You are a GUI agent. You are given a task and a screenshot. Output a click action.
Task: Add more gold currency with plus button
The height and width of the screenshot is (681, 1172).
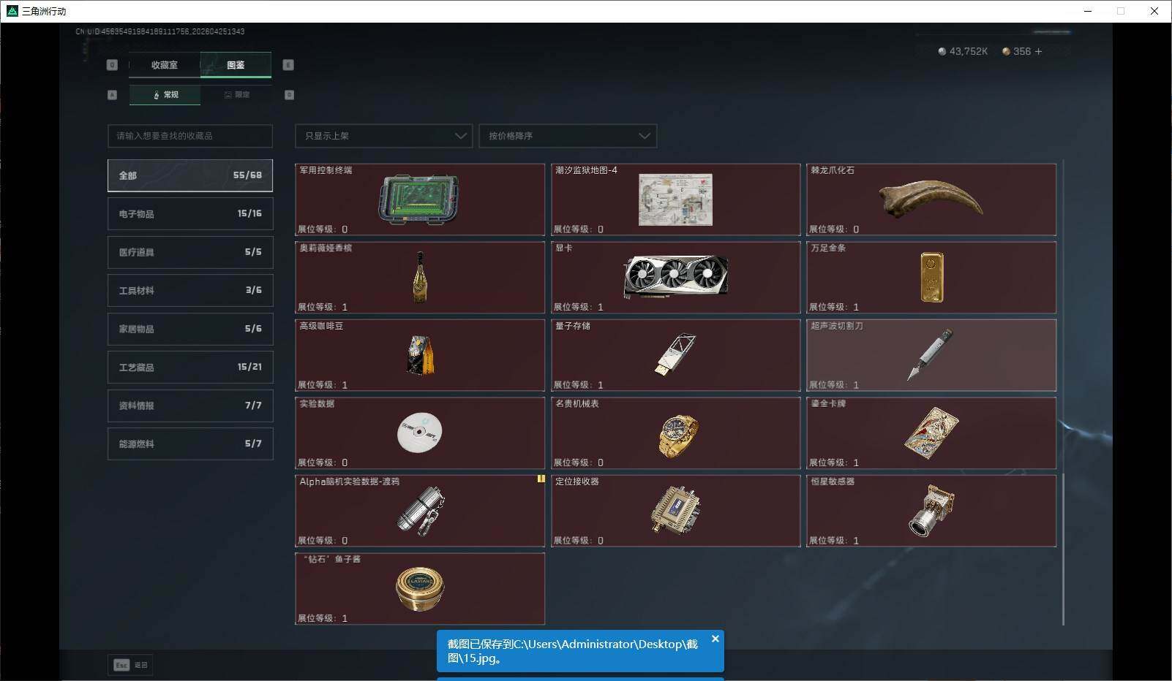pyautogui.click(x=1038, y=51)
